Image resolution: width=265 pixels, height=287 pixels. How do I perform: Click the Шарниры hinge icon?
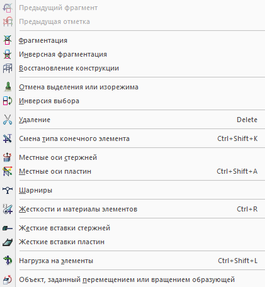8,190
